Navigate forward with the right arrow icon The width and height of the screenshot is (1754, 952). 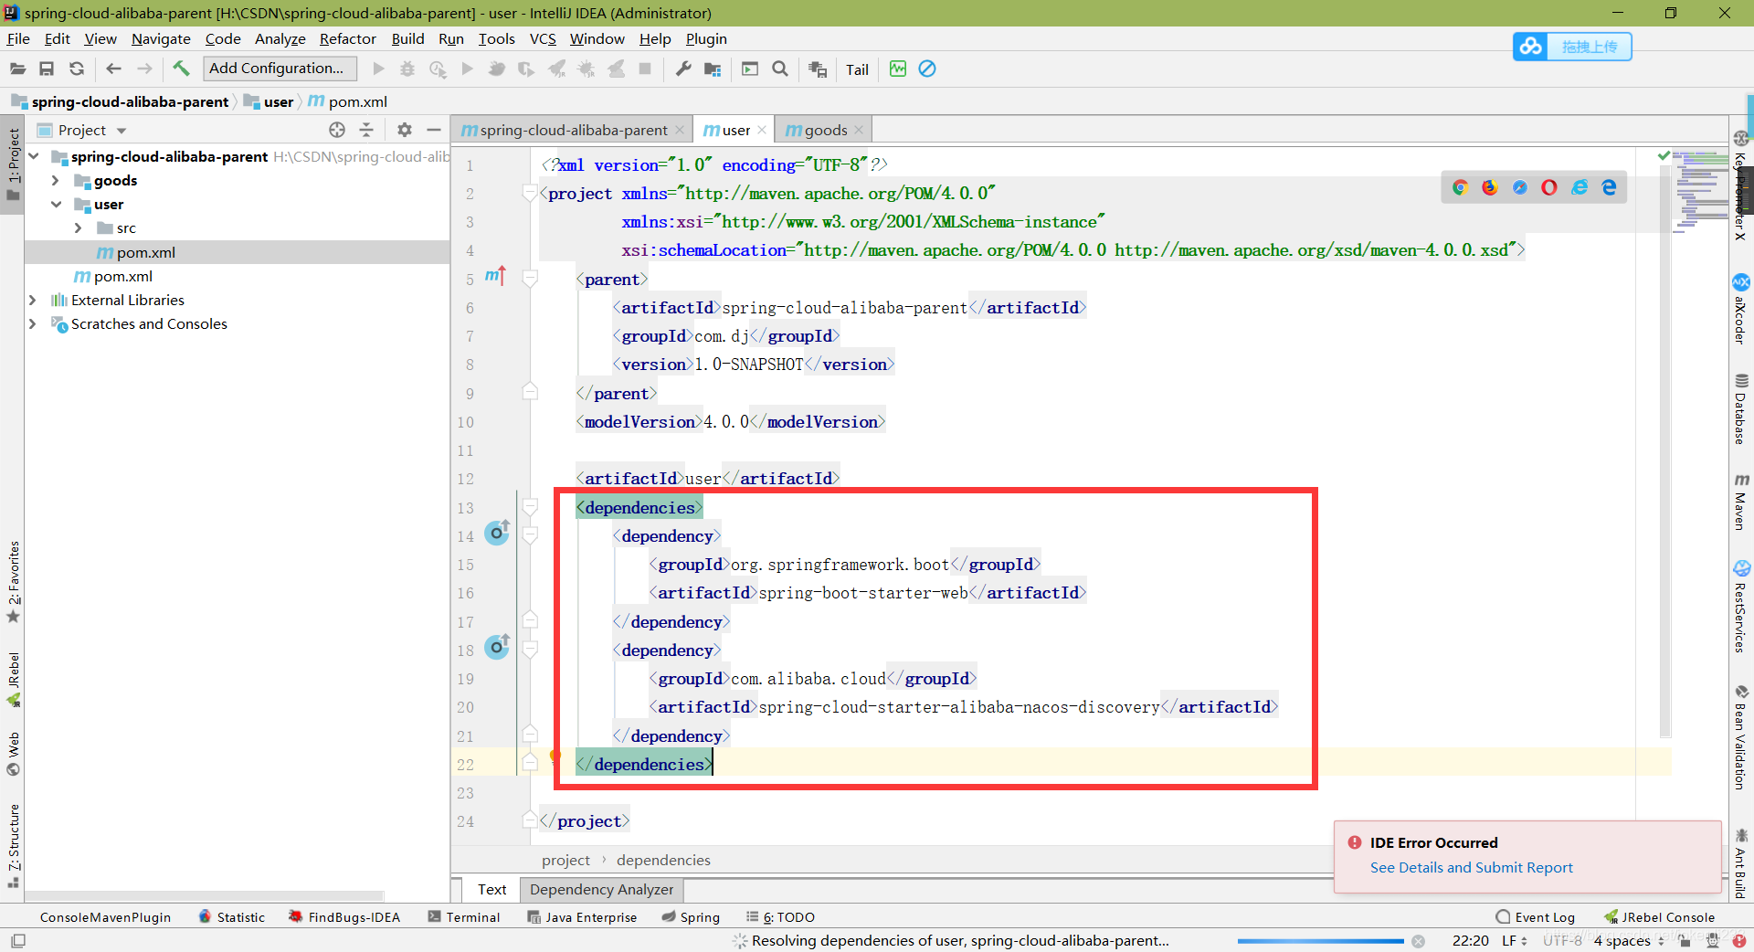[144, 69]
